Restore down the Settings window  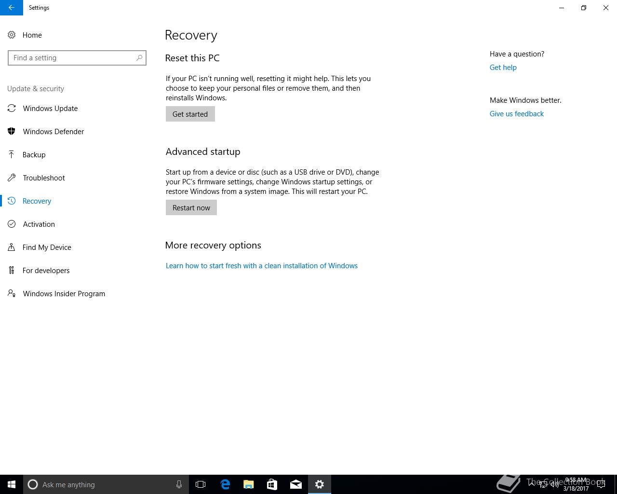click(x=584, y=8)
